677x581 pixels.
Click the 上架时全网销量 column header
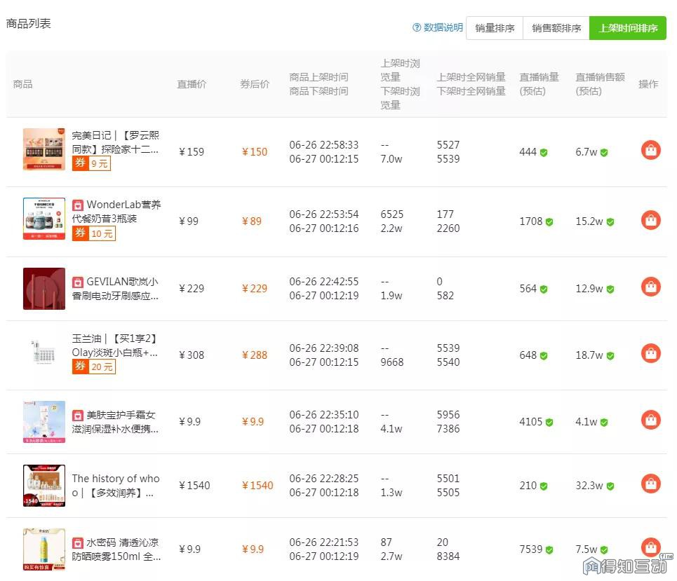471,77
